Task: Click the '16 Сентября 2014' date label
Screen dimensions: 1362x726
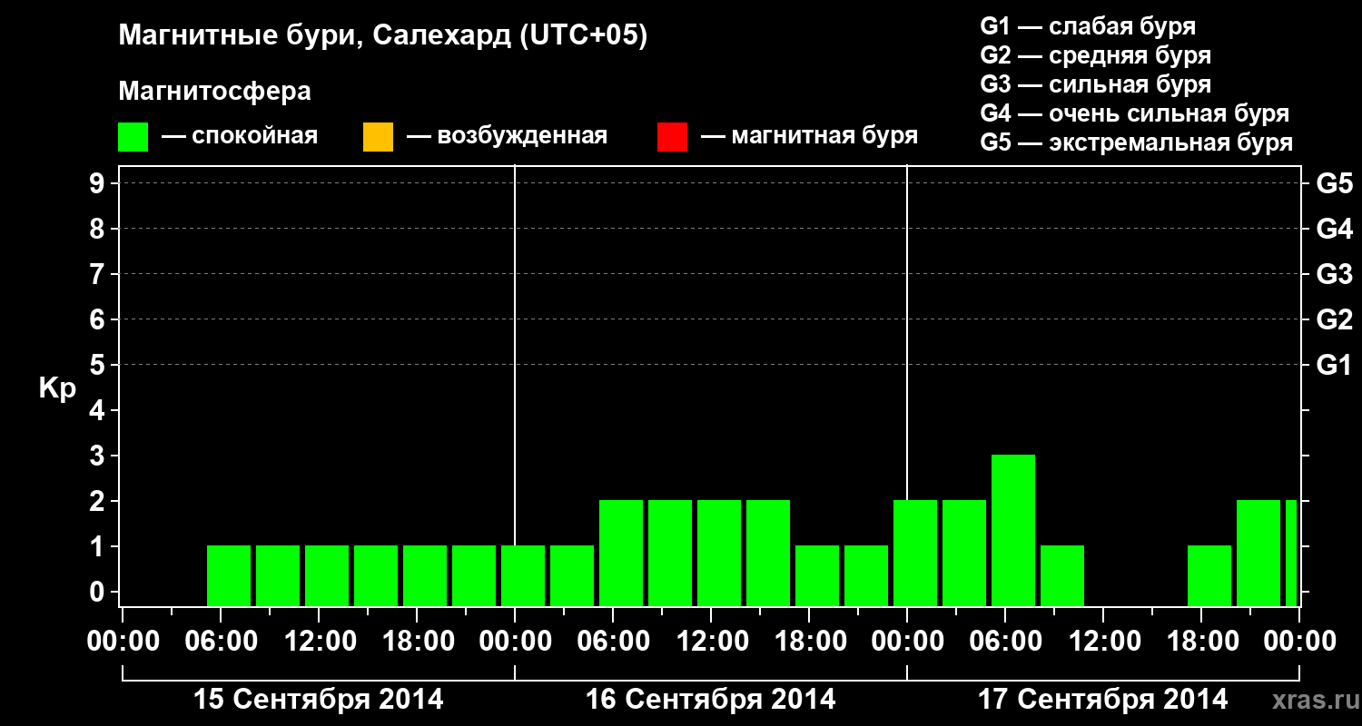Action: point(711,700)
